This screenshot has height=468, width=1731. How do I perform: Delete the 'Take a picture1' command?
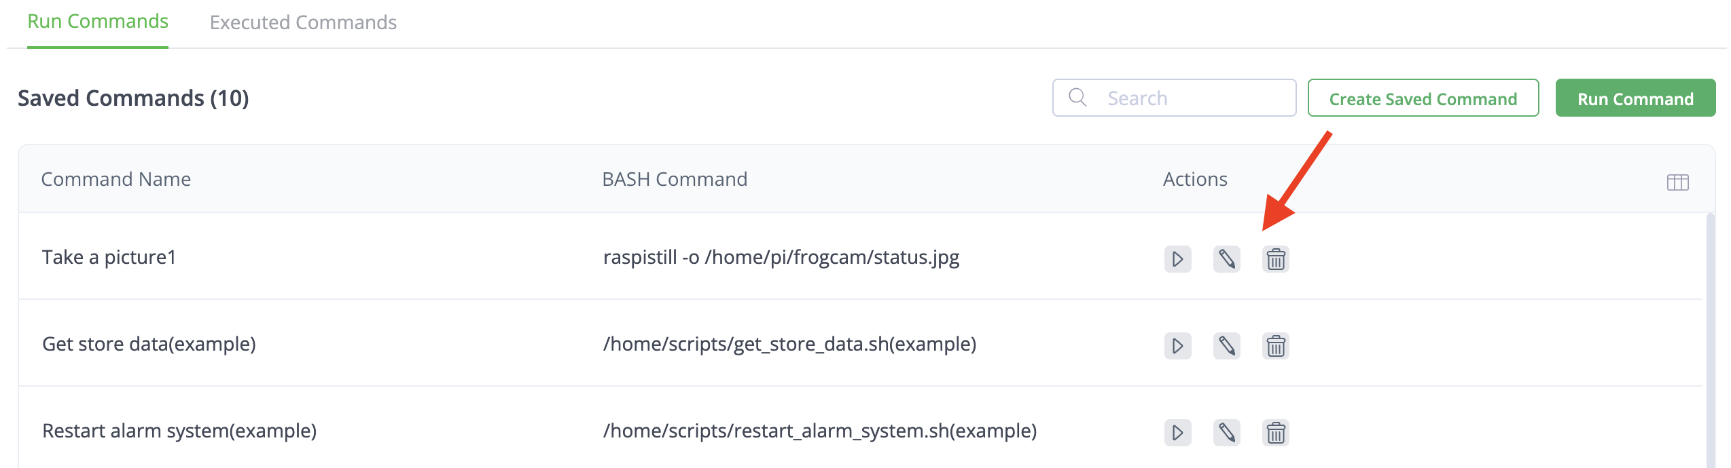point(1275,259)
